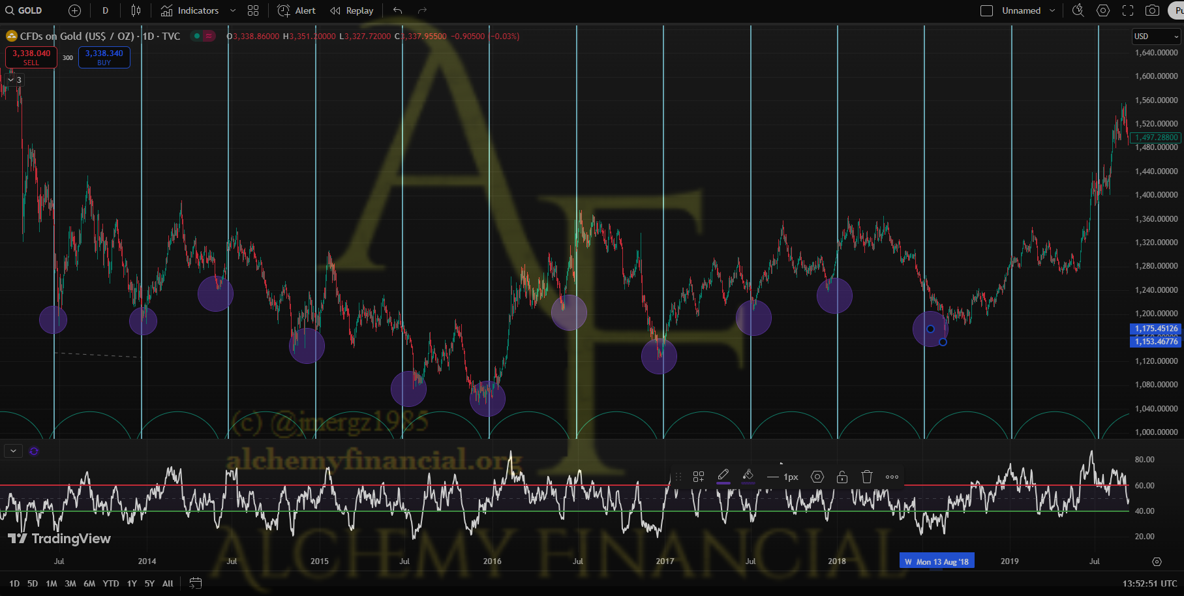Viewport: 1184px width, 596px height.
Task: Select the 5D date range
Action: [x=33, y=584]
